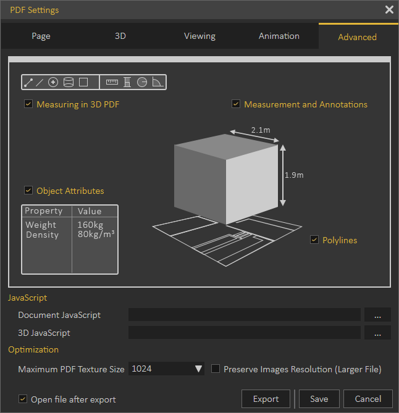Close the PDF Settings dialog

tap(389, 10)
